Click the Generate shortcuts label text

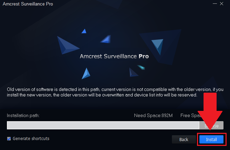pos(31,139)
